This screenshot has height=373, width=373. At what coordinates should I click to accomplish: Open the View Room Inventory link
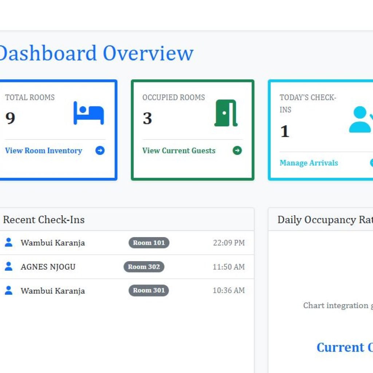pos(44,151)
